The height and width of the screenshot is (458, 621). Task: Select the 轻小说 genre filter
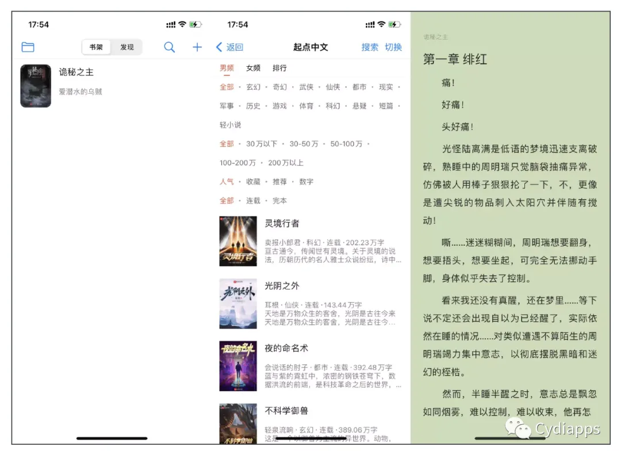(231, 125)
